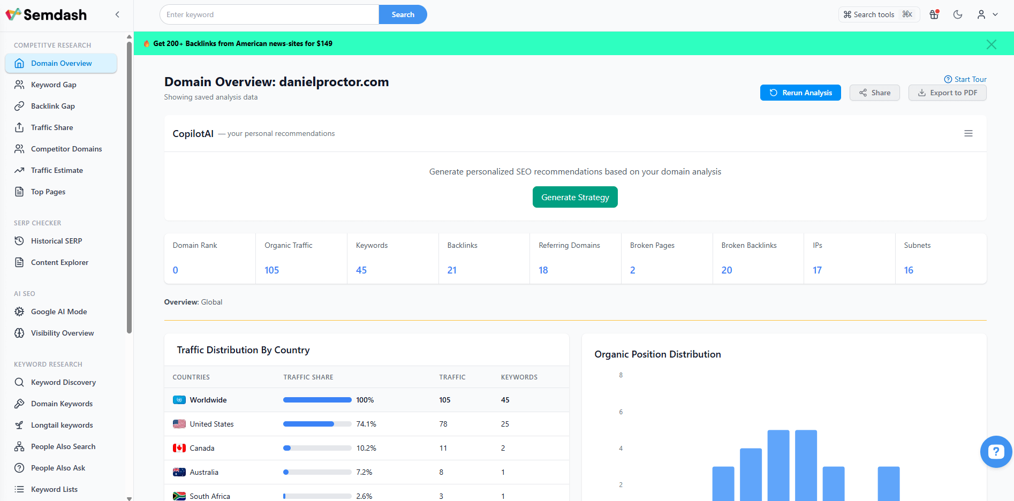Collapse the sidebar using the chevron arrow
Viewport: 1014px width, 501px height.
117,14
